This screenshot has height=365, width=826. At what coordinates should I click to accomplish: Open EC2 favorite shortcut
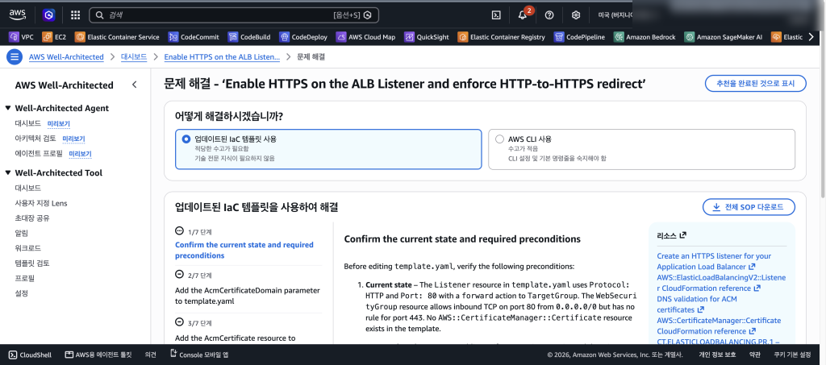click(x=53, y=37)
